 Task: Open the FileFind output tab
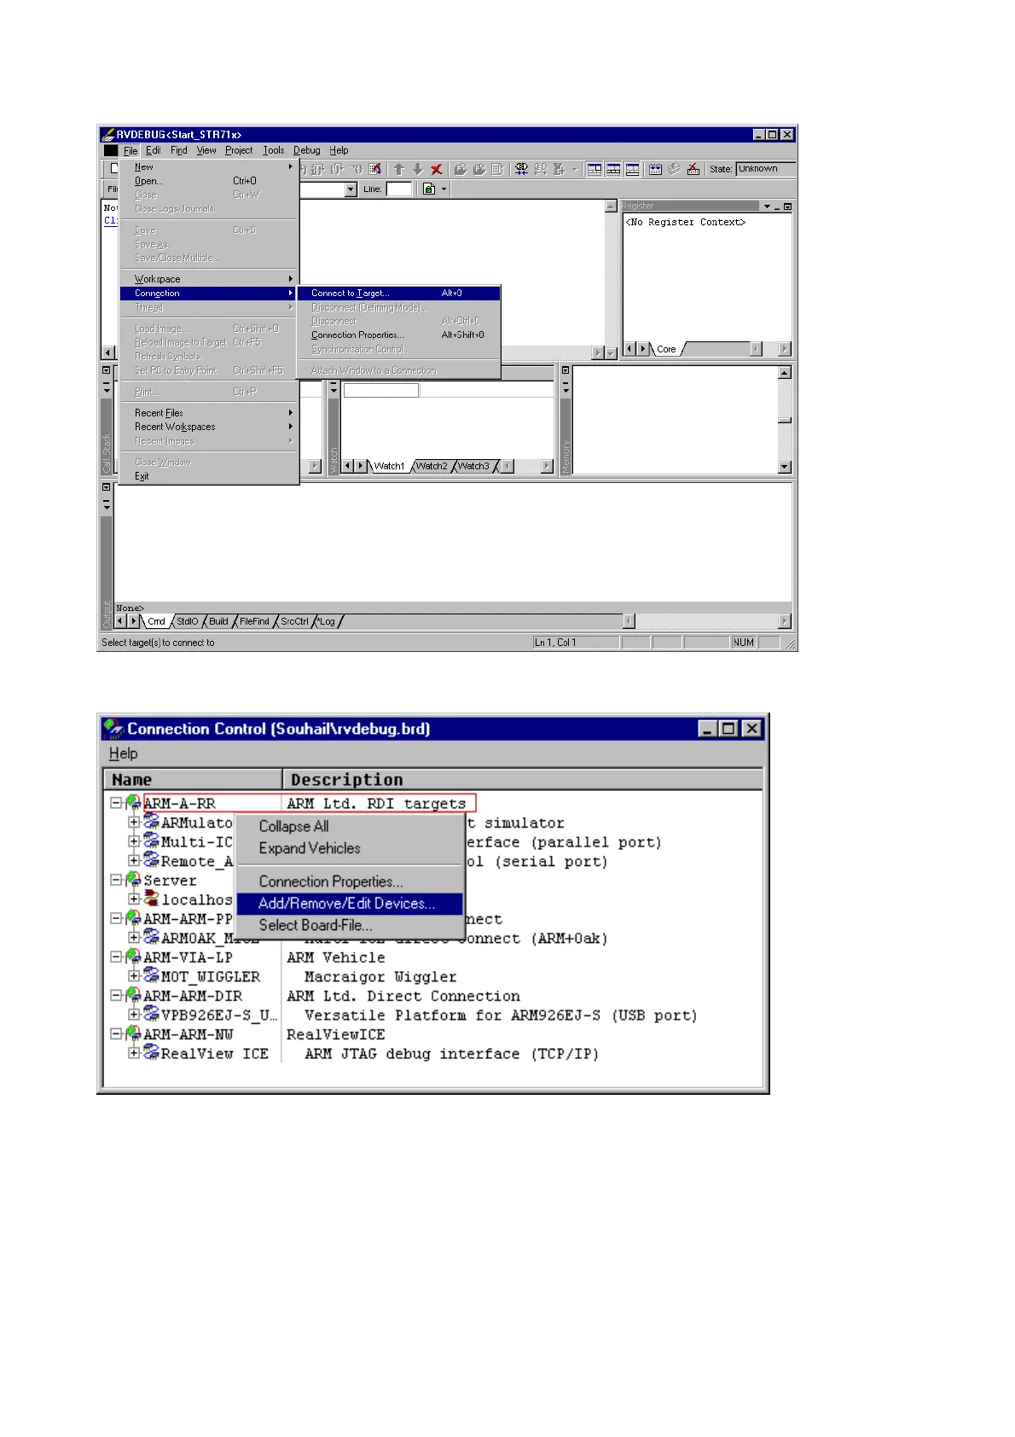click(x=254, y=621)
